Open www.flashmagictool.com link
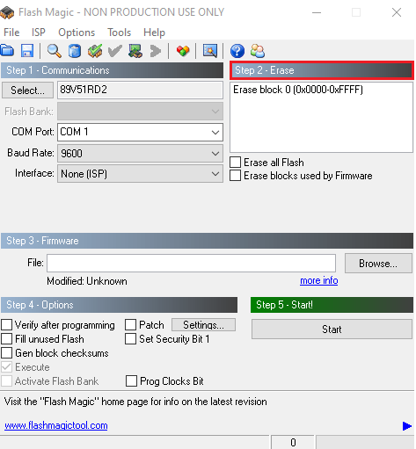The image size is (416, 449). [x=56, y=425]
